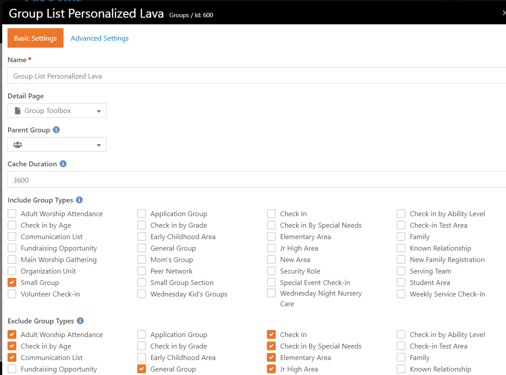Uncheck Adult Worship Attendance under Exclude Group Types
Viewport: 506px width, 375px height.
tap(12, 334)
